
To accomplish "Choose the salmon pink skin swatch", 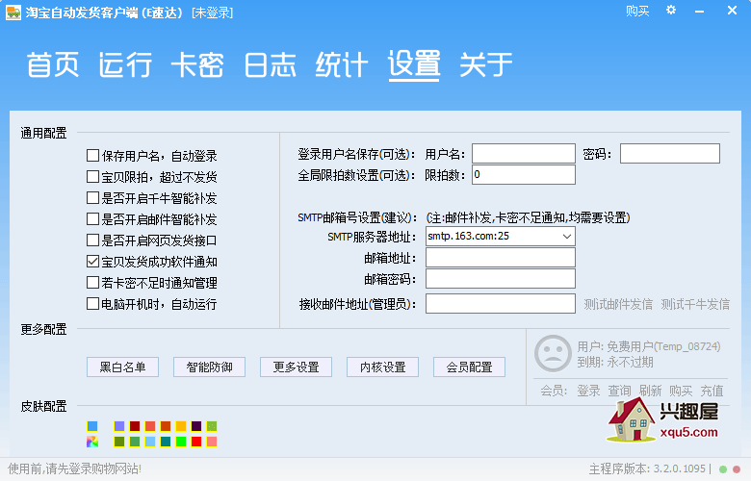I will click(212, 442).
